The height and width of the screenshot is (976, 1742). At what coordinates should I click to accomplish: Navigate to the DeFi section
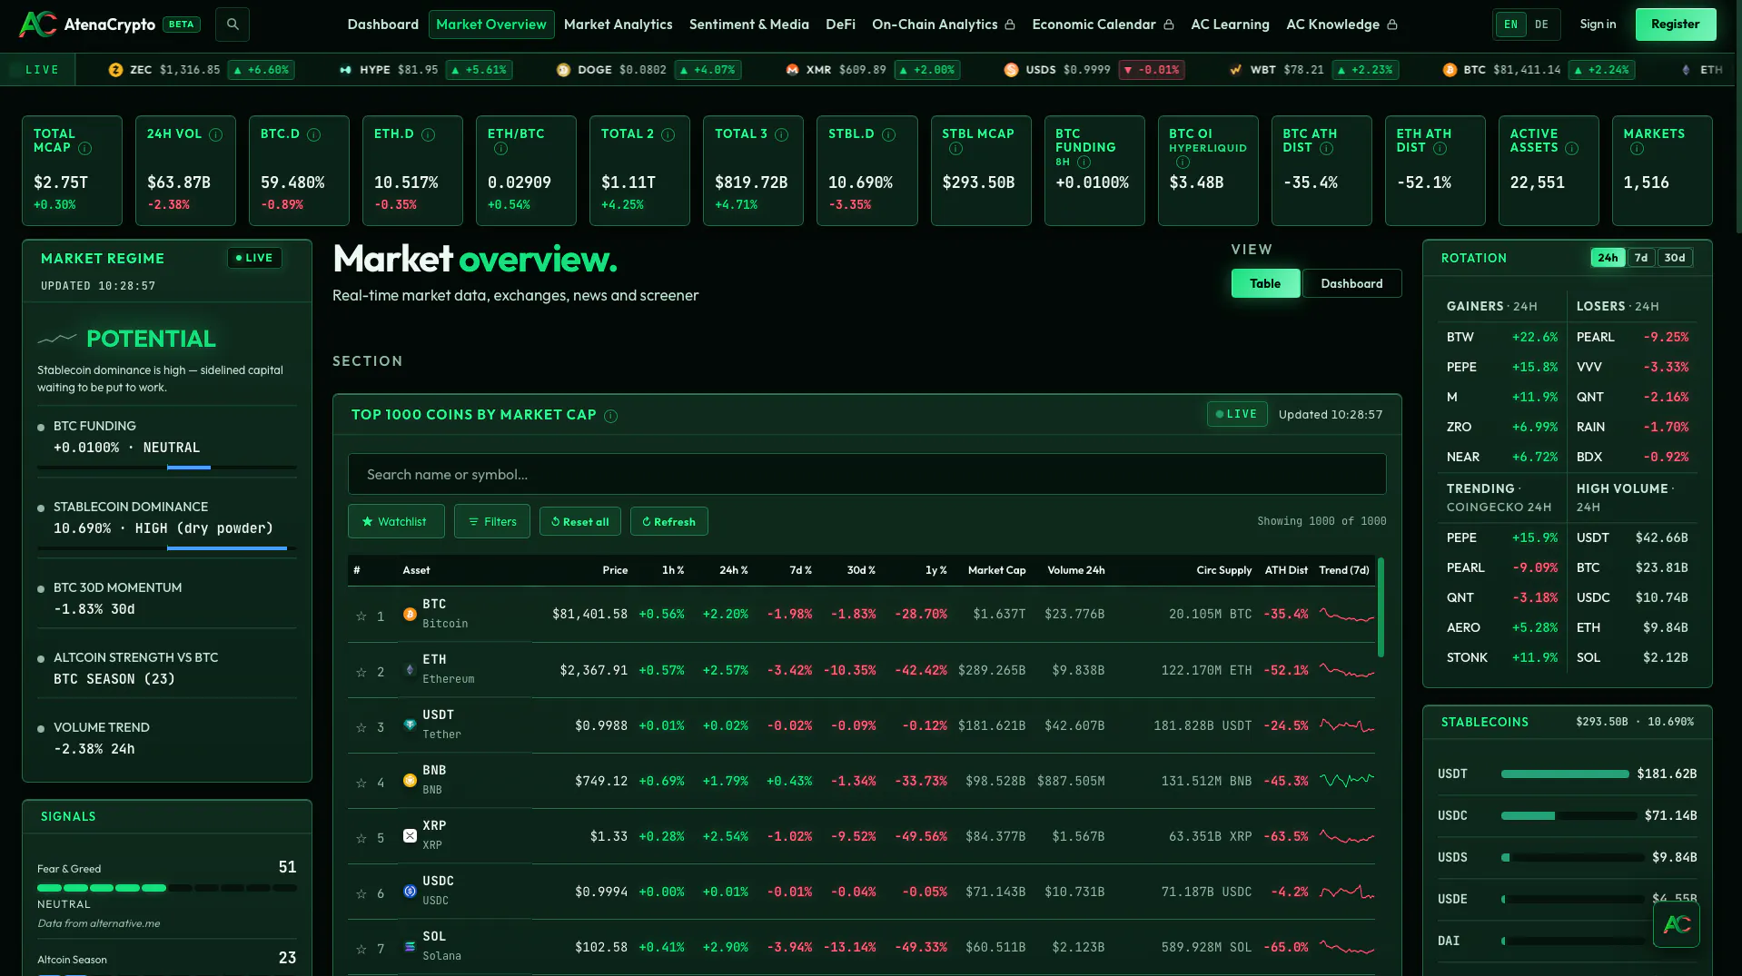(840, 25)
